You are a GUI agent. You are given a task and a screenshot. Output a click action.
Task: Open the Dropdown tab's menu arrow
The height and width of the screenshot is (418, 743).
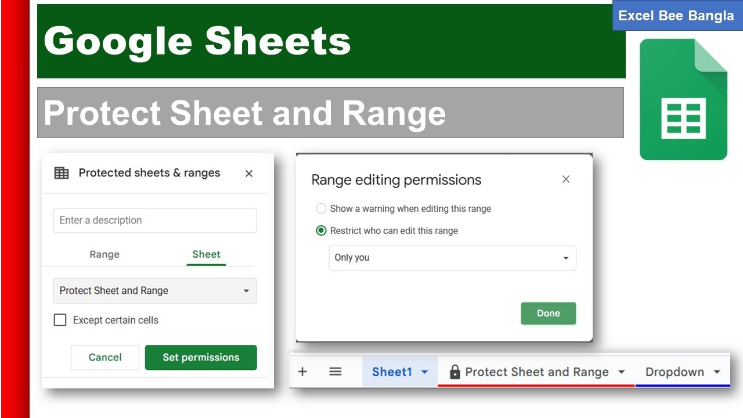pyautogui.click(x=717, y=372)
